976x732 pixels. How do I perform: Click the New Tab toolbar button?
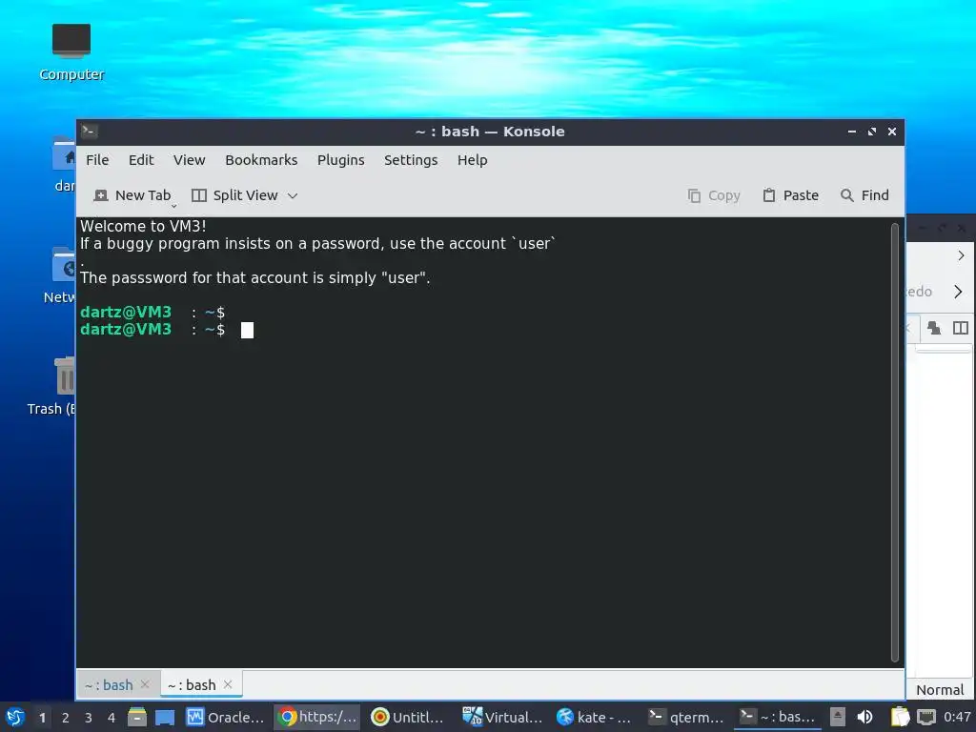[x=132, y=195]
